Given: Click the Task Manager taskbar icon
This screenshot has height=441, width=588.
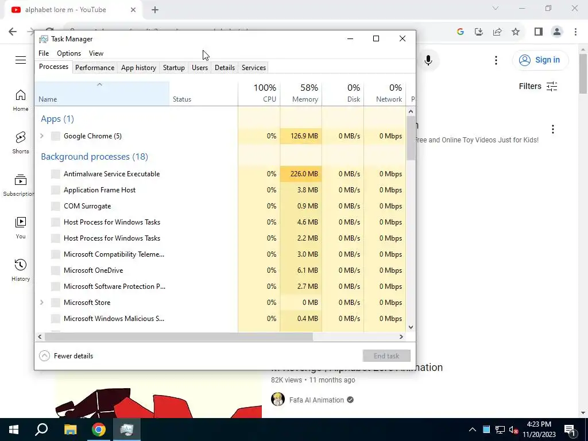Looking at the screenshot, I should [x=127, y=430].
